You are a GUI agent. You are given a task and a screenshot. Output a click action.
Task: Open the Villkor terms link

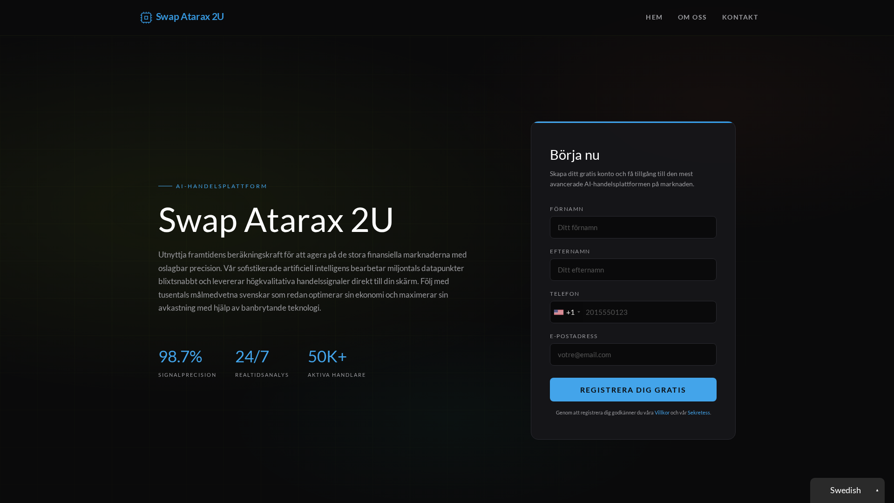[x=662, y=413]
